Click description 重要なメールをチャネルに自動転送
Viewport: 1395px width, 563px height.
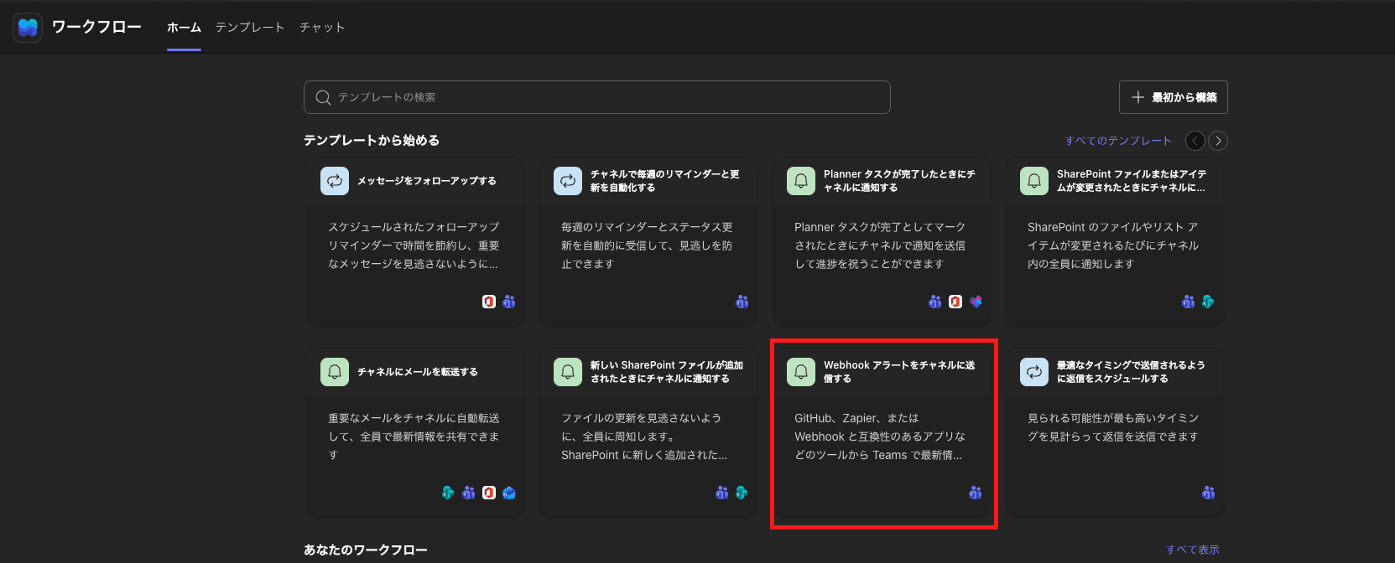(x=414, y=436)
